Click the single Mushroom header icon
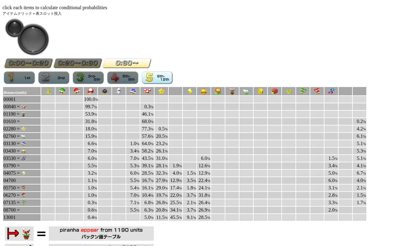 point(90,91)
